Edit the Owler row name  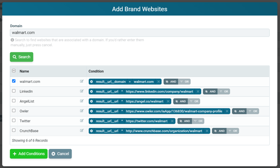tap(82, 111)
